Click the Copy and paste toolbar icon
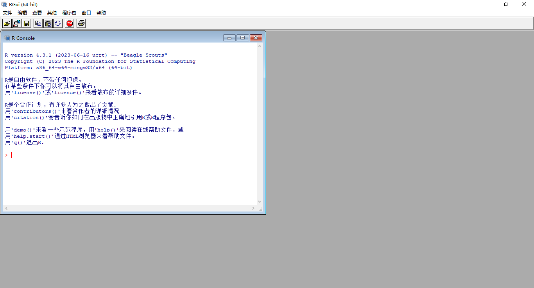 pos(58,23)
